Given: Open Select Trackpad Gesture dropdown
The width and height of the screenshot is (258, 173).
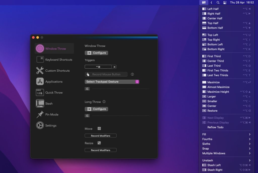Looking at the screenshot, I should click(112, 82).
